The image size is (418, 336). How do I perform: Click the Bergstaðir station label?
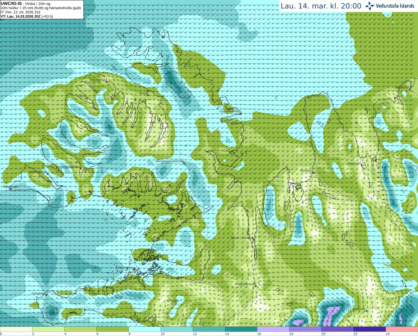pos(354,163)
